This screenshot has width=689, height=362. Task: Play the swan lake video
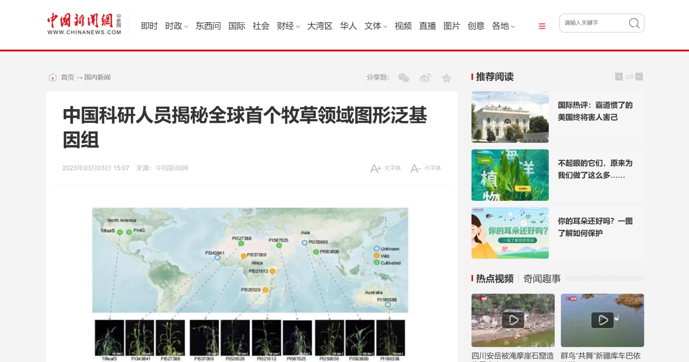(x=602, y=320)
